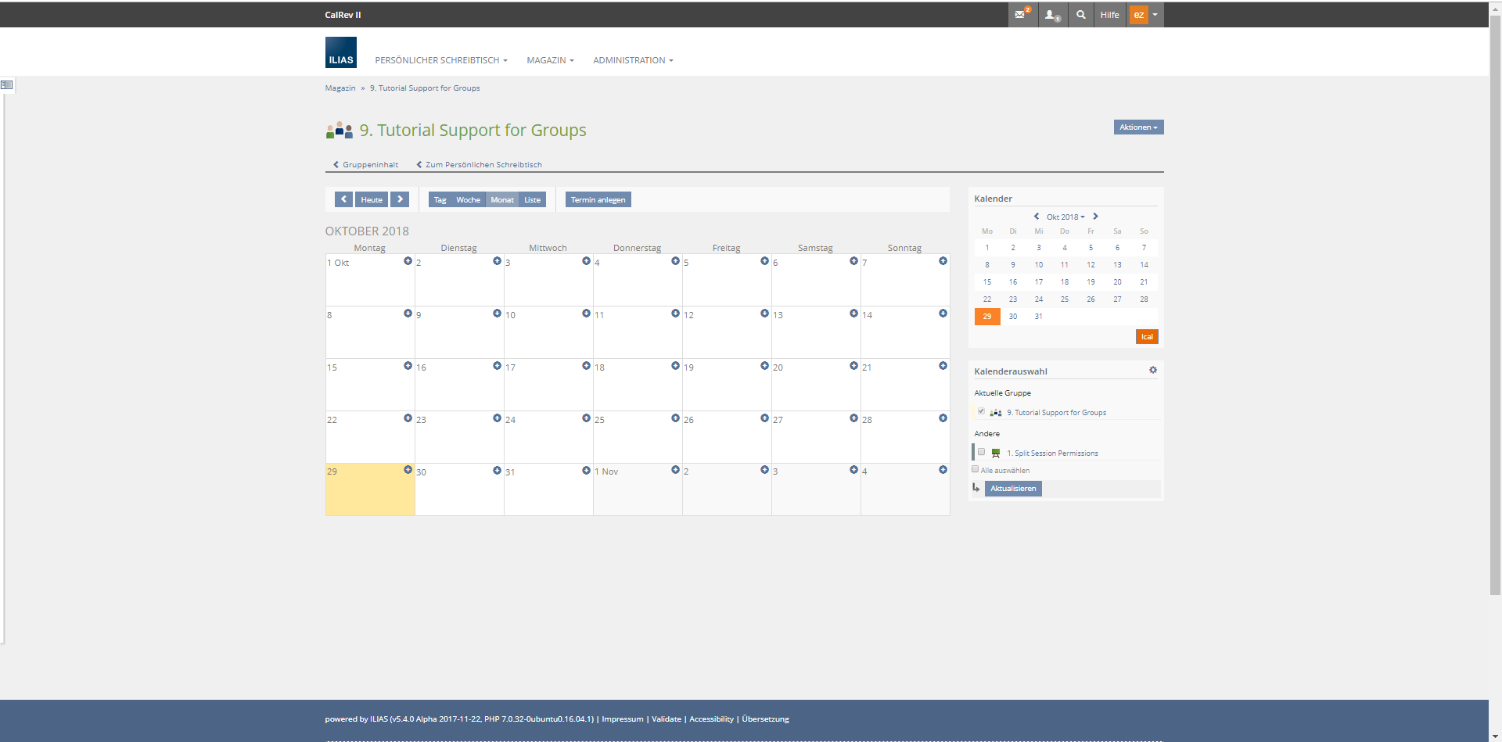
Task: Toggle the 9. Tutorial Support for Groups checkbox
Action: (x=981, y=411)
